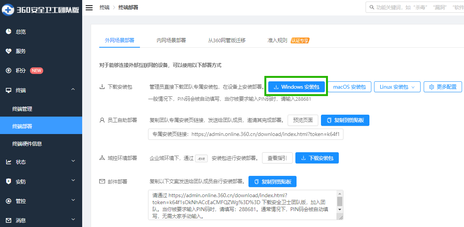Click the 状态 chart icon in sidebar
This screenshot has height=227, width=464.
pyautogui.click(x=9, y=162)
